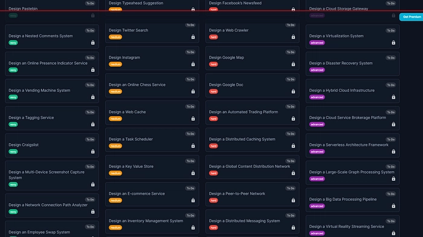This screenshot has height=237, width=423.
Task: Open Design Instagram problem
Action: 152,58
